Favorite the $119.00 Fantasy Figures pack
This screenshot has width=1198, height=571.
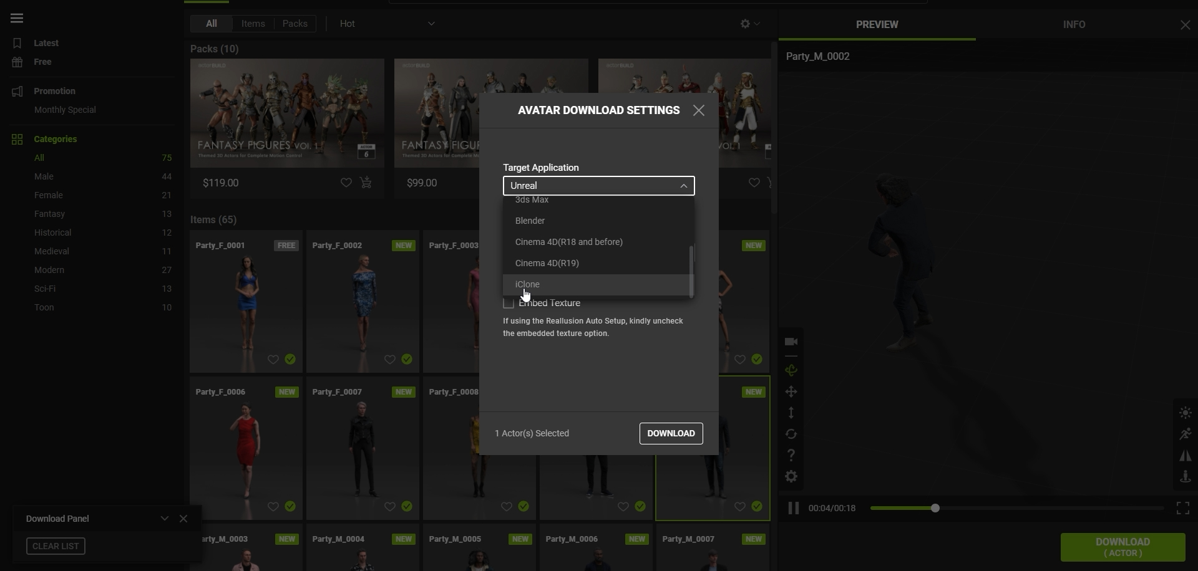tap(346, 183)
